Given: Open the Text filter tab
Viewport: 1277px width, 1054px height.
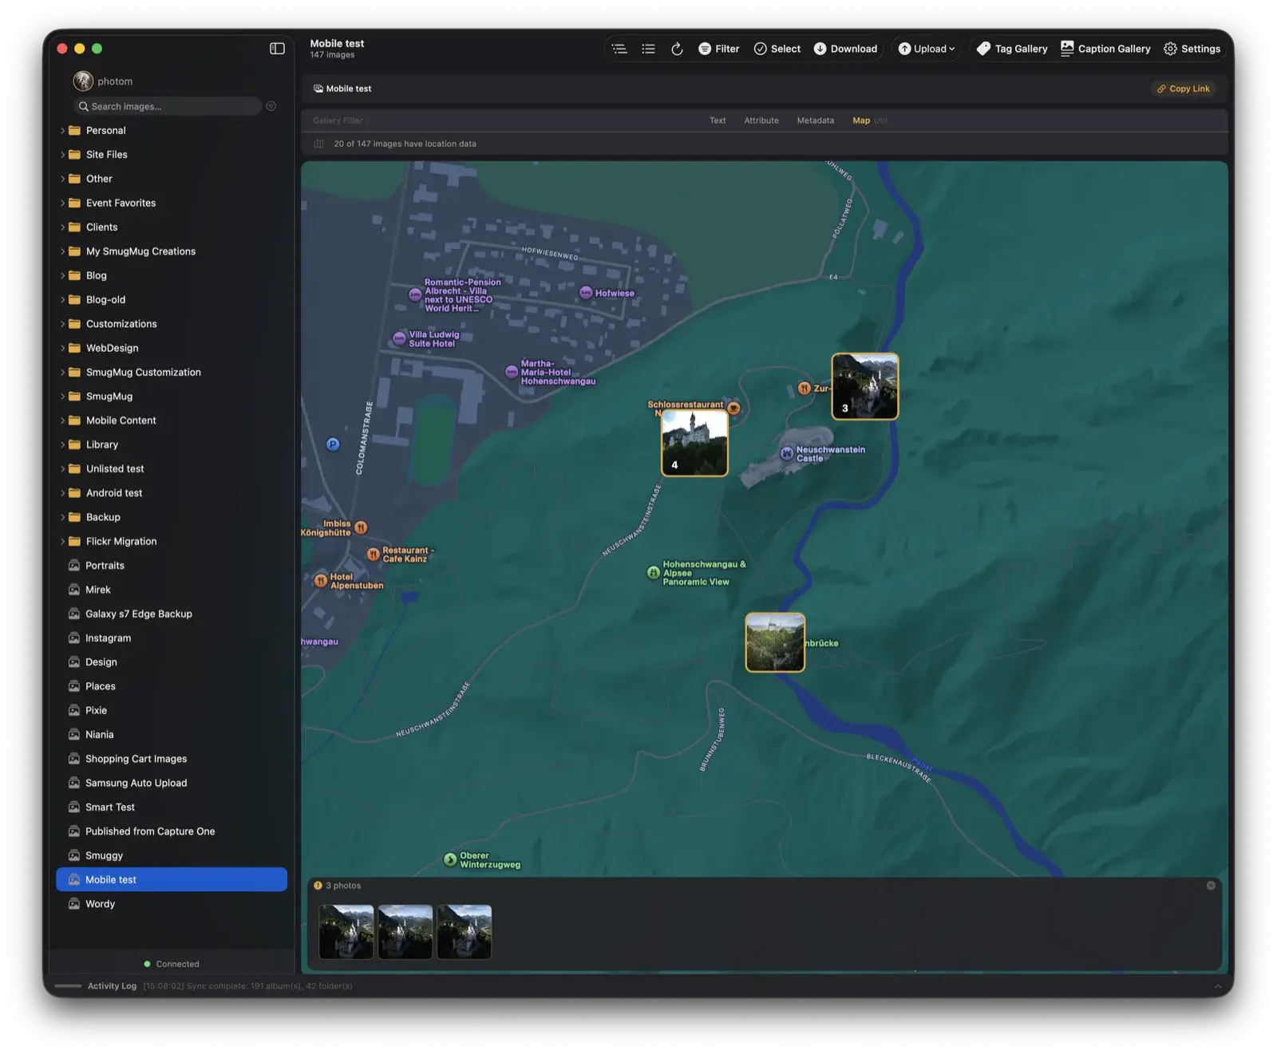Looking at the screenshot, I should click(x=717, y=120).
